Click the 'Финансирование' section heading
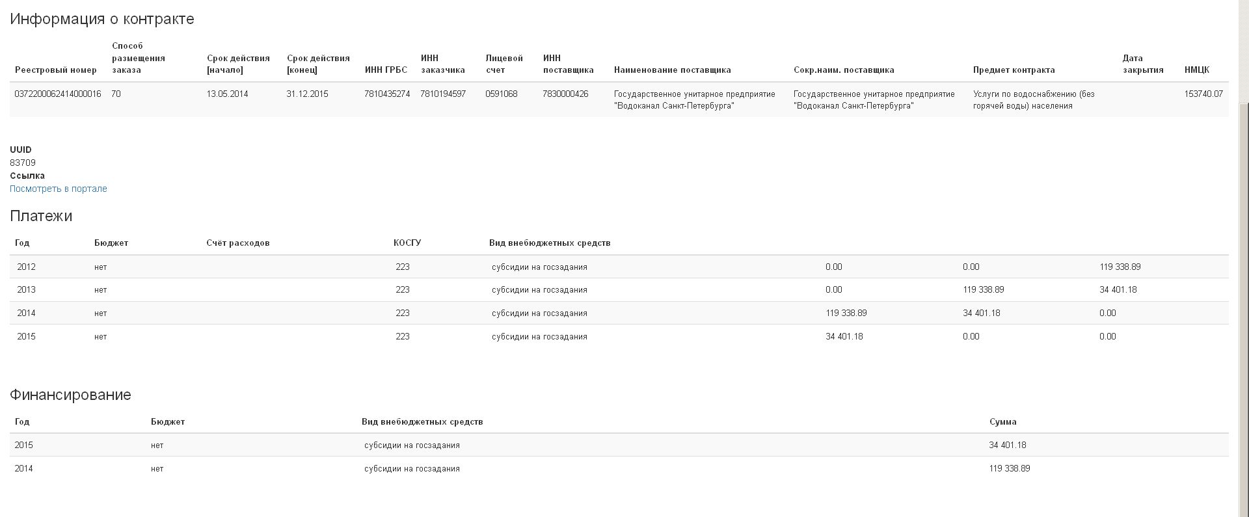 pyautogui.click(x=70, y=395)
